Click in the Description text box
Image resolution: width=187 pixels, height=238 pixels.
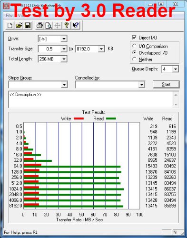[x=90, y=99]
